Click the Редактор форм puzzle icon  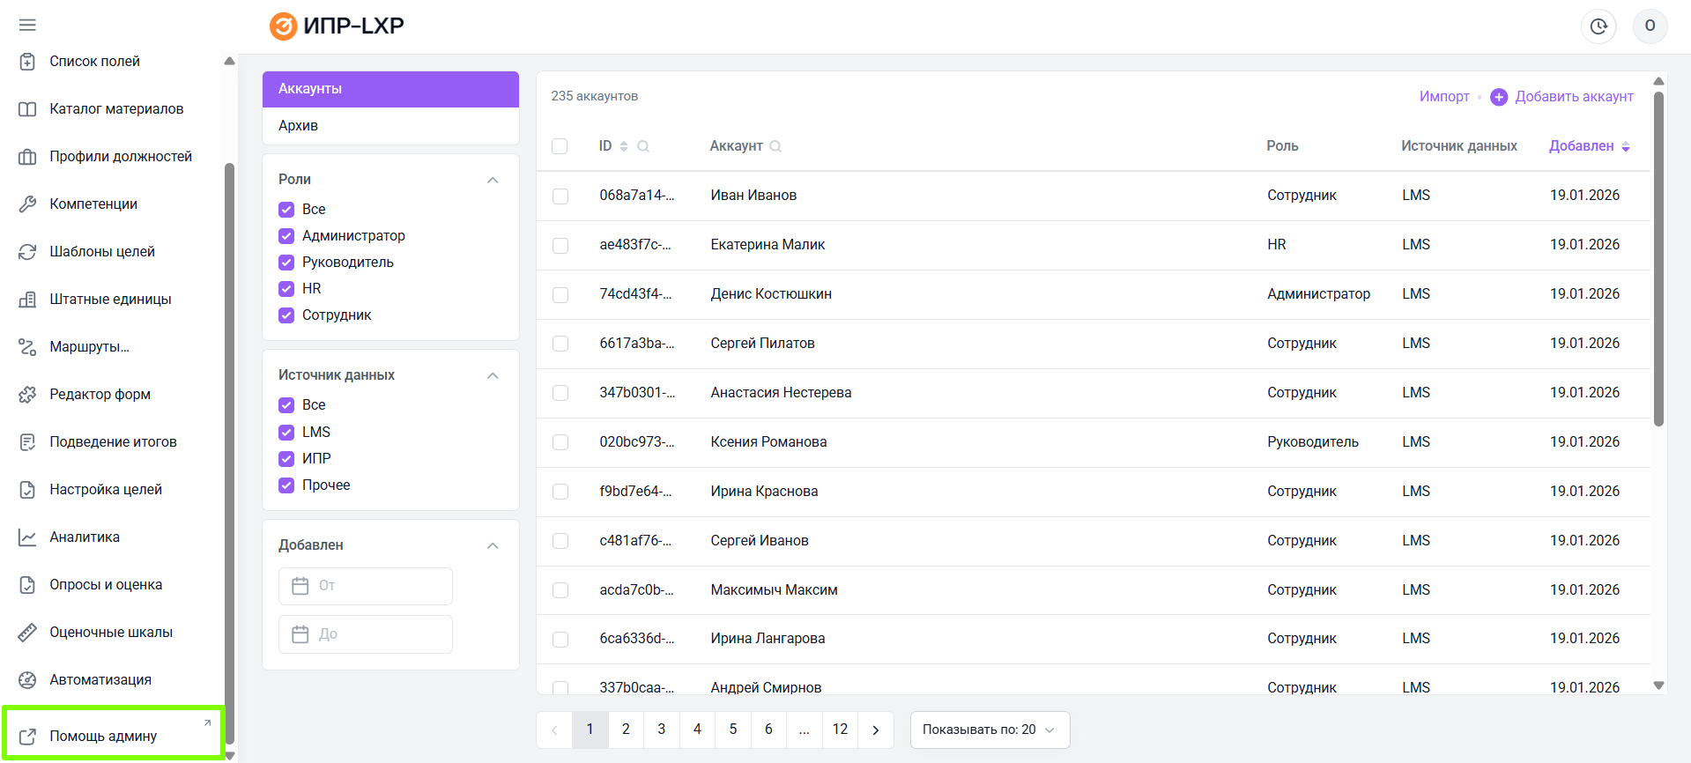pos(27,395)
